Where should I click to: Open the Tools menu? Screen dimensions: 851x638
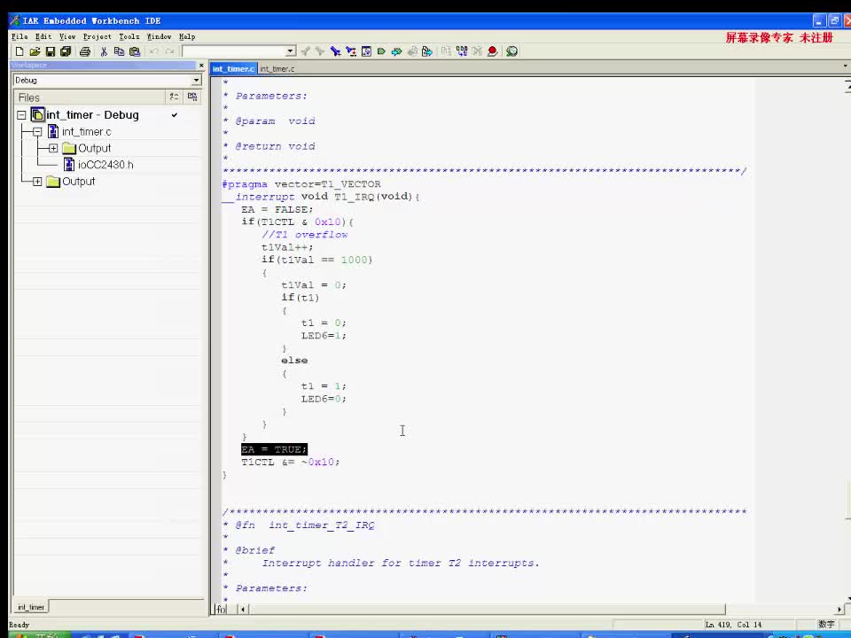[129, 36]
